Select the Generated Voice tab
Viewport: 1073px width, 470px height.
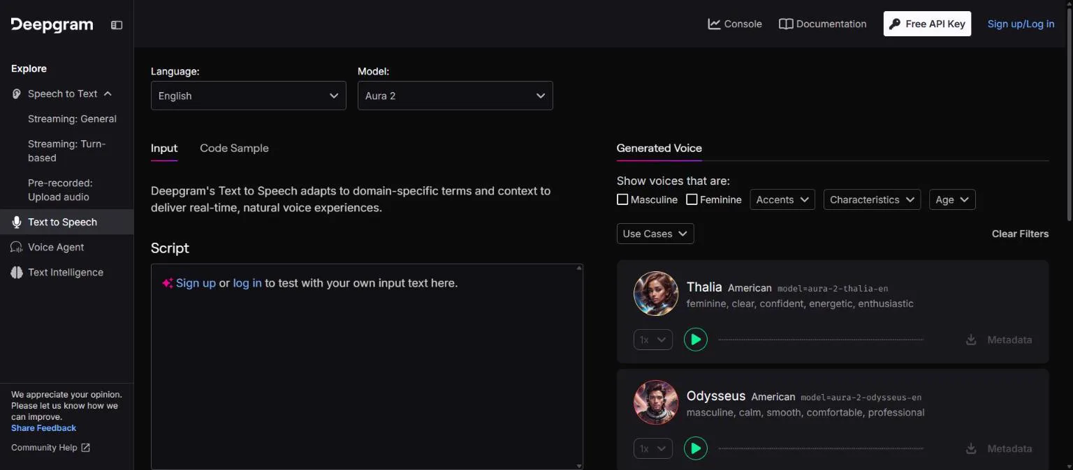click(659, 148)
